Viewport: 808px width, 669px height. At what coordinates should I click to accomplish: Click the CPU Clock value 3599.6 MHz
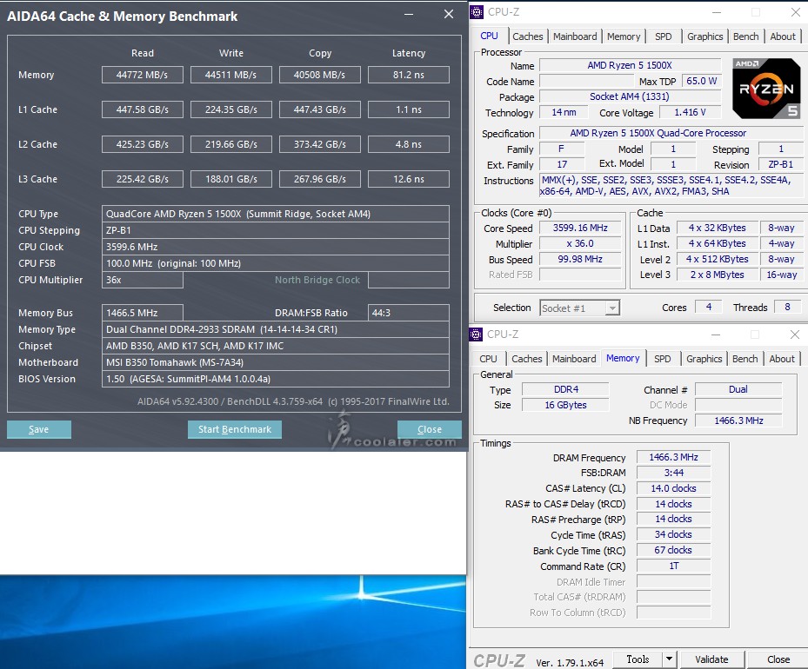276,247
